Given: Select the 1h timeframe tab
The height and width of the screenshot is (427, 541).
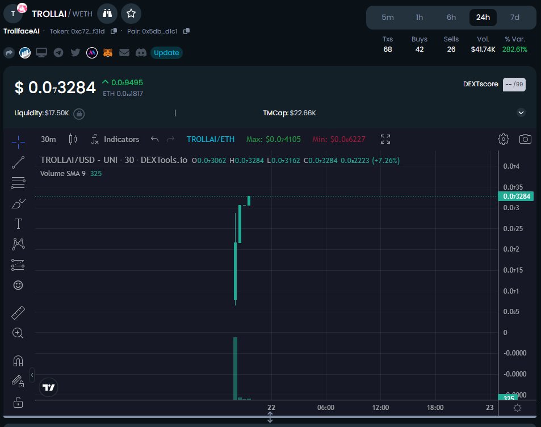Looking at the screenshot, I should 419,17.
